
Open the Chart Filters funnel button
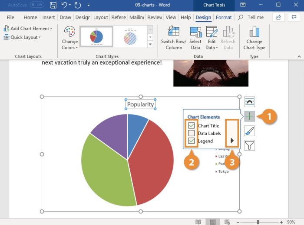tap(250, 145)
